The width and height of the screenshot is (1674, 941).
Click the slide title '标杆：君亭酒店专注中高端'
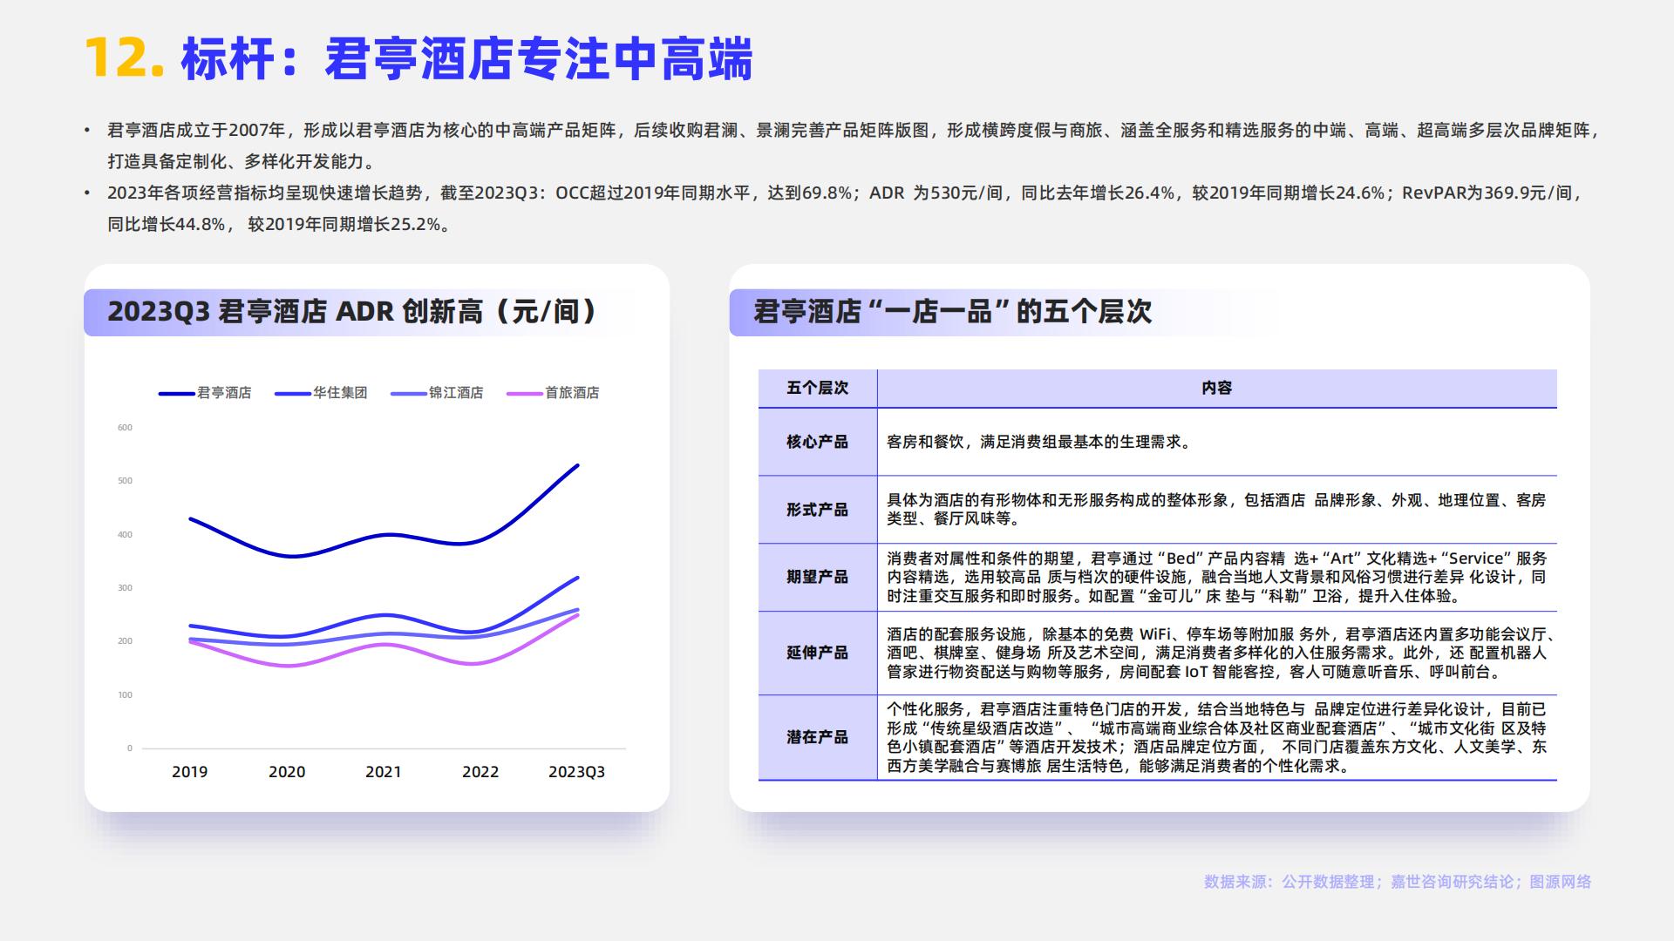(466, 59)
